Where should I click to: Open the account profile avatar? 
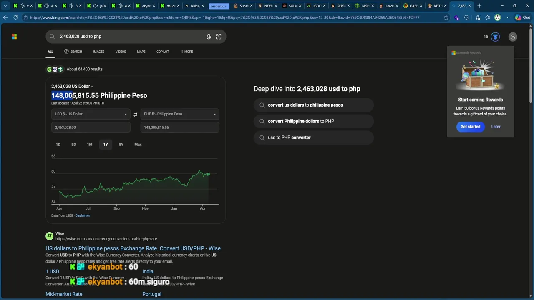pos(513,37)
